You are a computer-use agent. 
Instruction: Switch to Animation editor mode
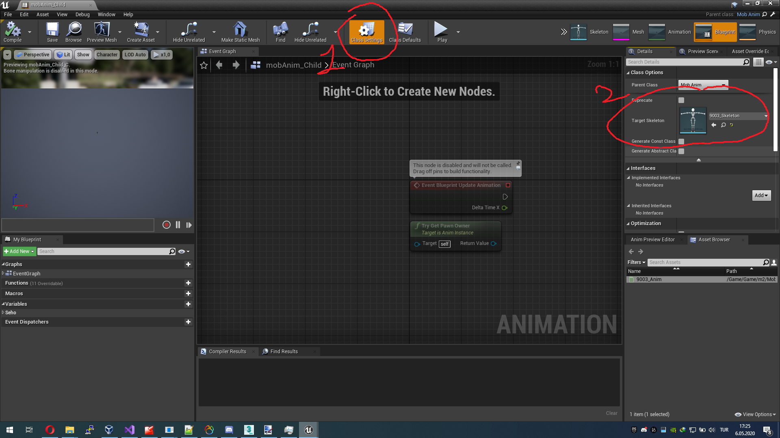670,32
